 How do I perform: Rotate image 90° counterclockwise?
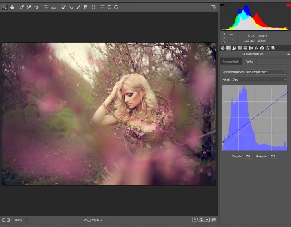109,7
